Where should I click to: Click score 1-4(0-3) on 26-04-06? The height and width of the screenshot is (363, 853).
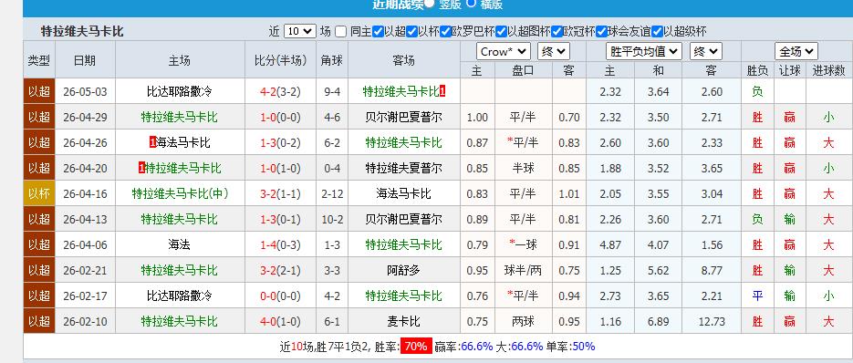[280, 245]
